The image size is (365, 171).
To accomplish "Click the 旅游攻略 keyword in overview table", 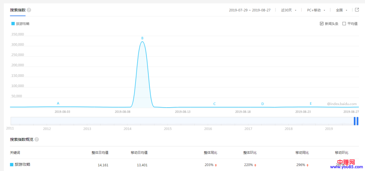I will pyautogui.click(x=22, y=165).
